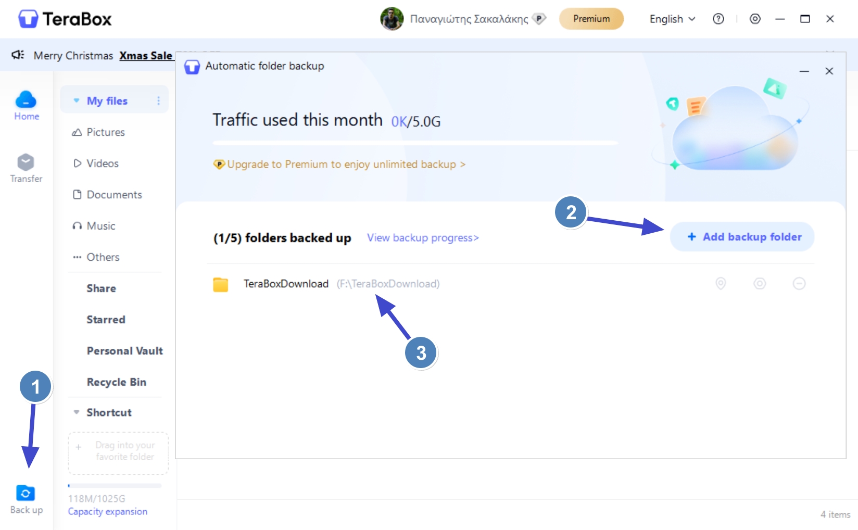The image size is (858, 530).
Task: Open the Xmas Sale link
Action: click(146, 55)
